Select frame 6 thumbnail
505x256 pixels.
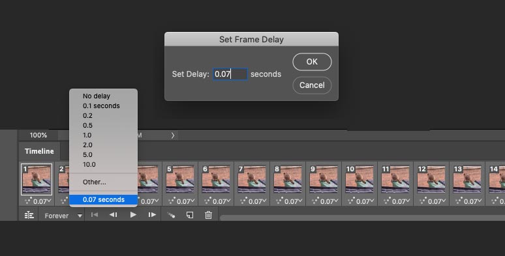coord(216,179)
